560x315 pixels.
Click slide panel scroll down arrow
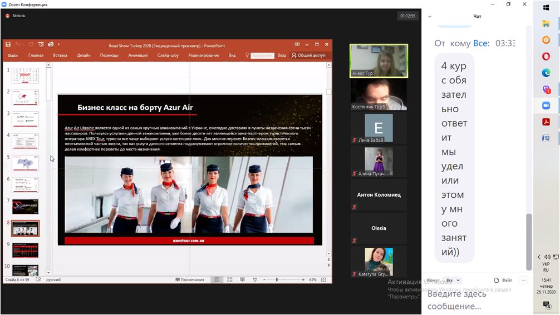[48, 273]
